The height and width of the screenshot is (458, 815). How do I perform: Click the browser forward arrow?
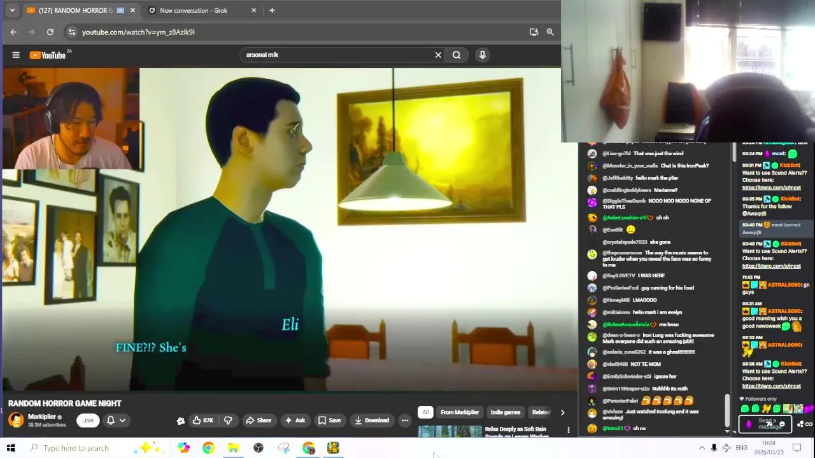click(31, 32)
